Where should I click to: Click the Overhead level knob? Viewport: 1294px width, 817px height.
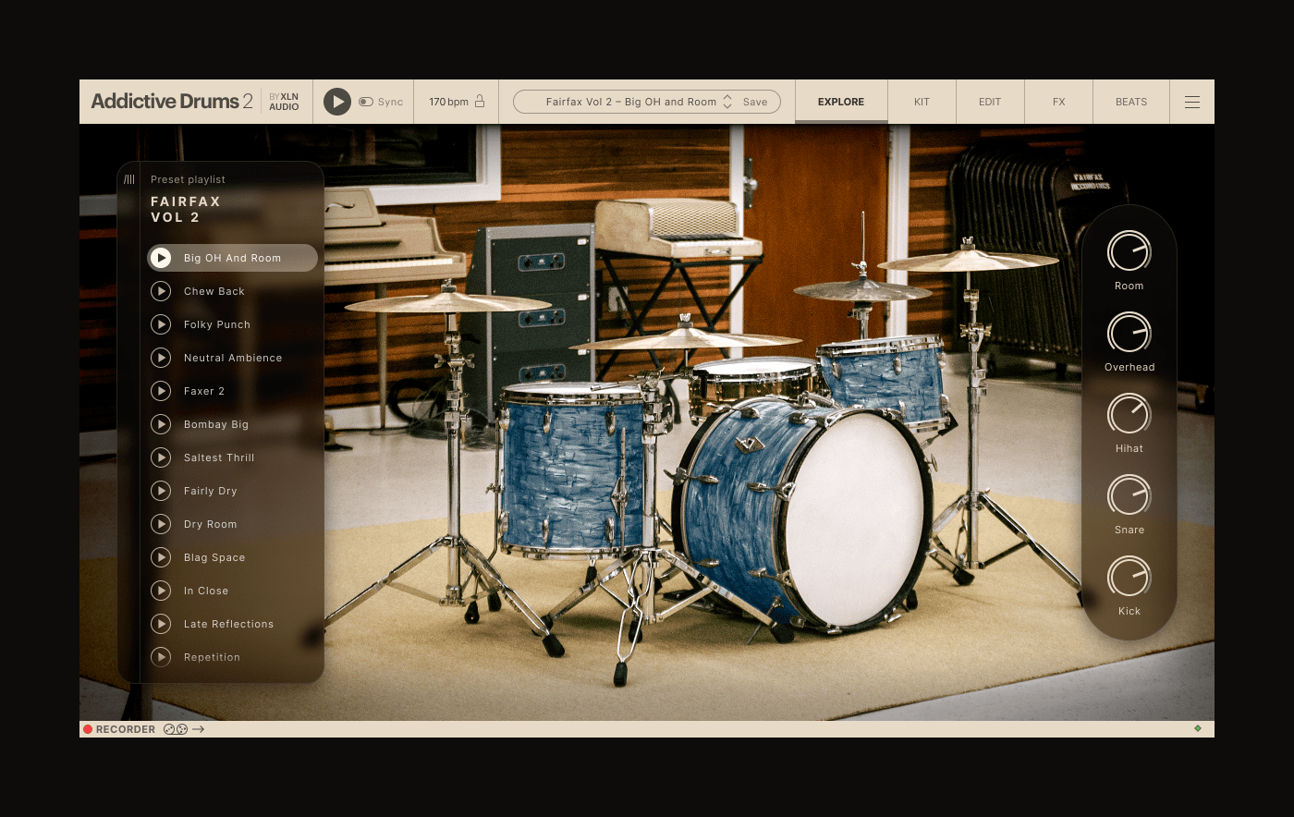(x=1129, y=333)
